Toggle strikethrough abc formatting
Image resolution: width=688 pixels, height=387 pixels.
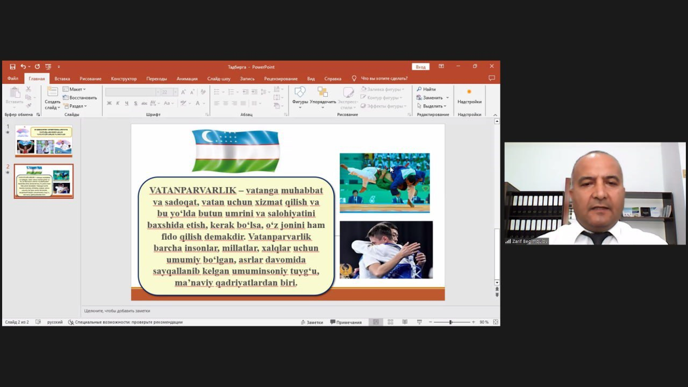[145, 103]
